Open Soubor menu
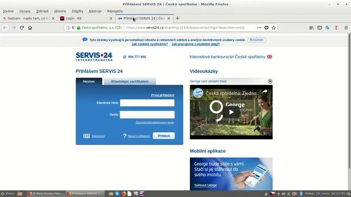 8,11
